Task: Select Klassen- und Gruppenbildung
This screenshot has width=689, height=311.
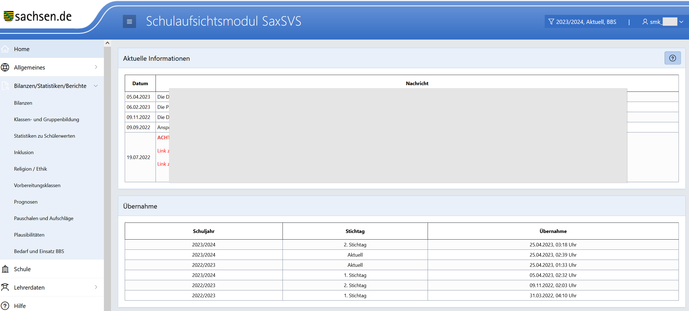Action: (46, 120)
